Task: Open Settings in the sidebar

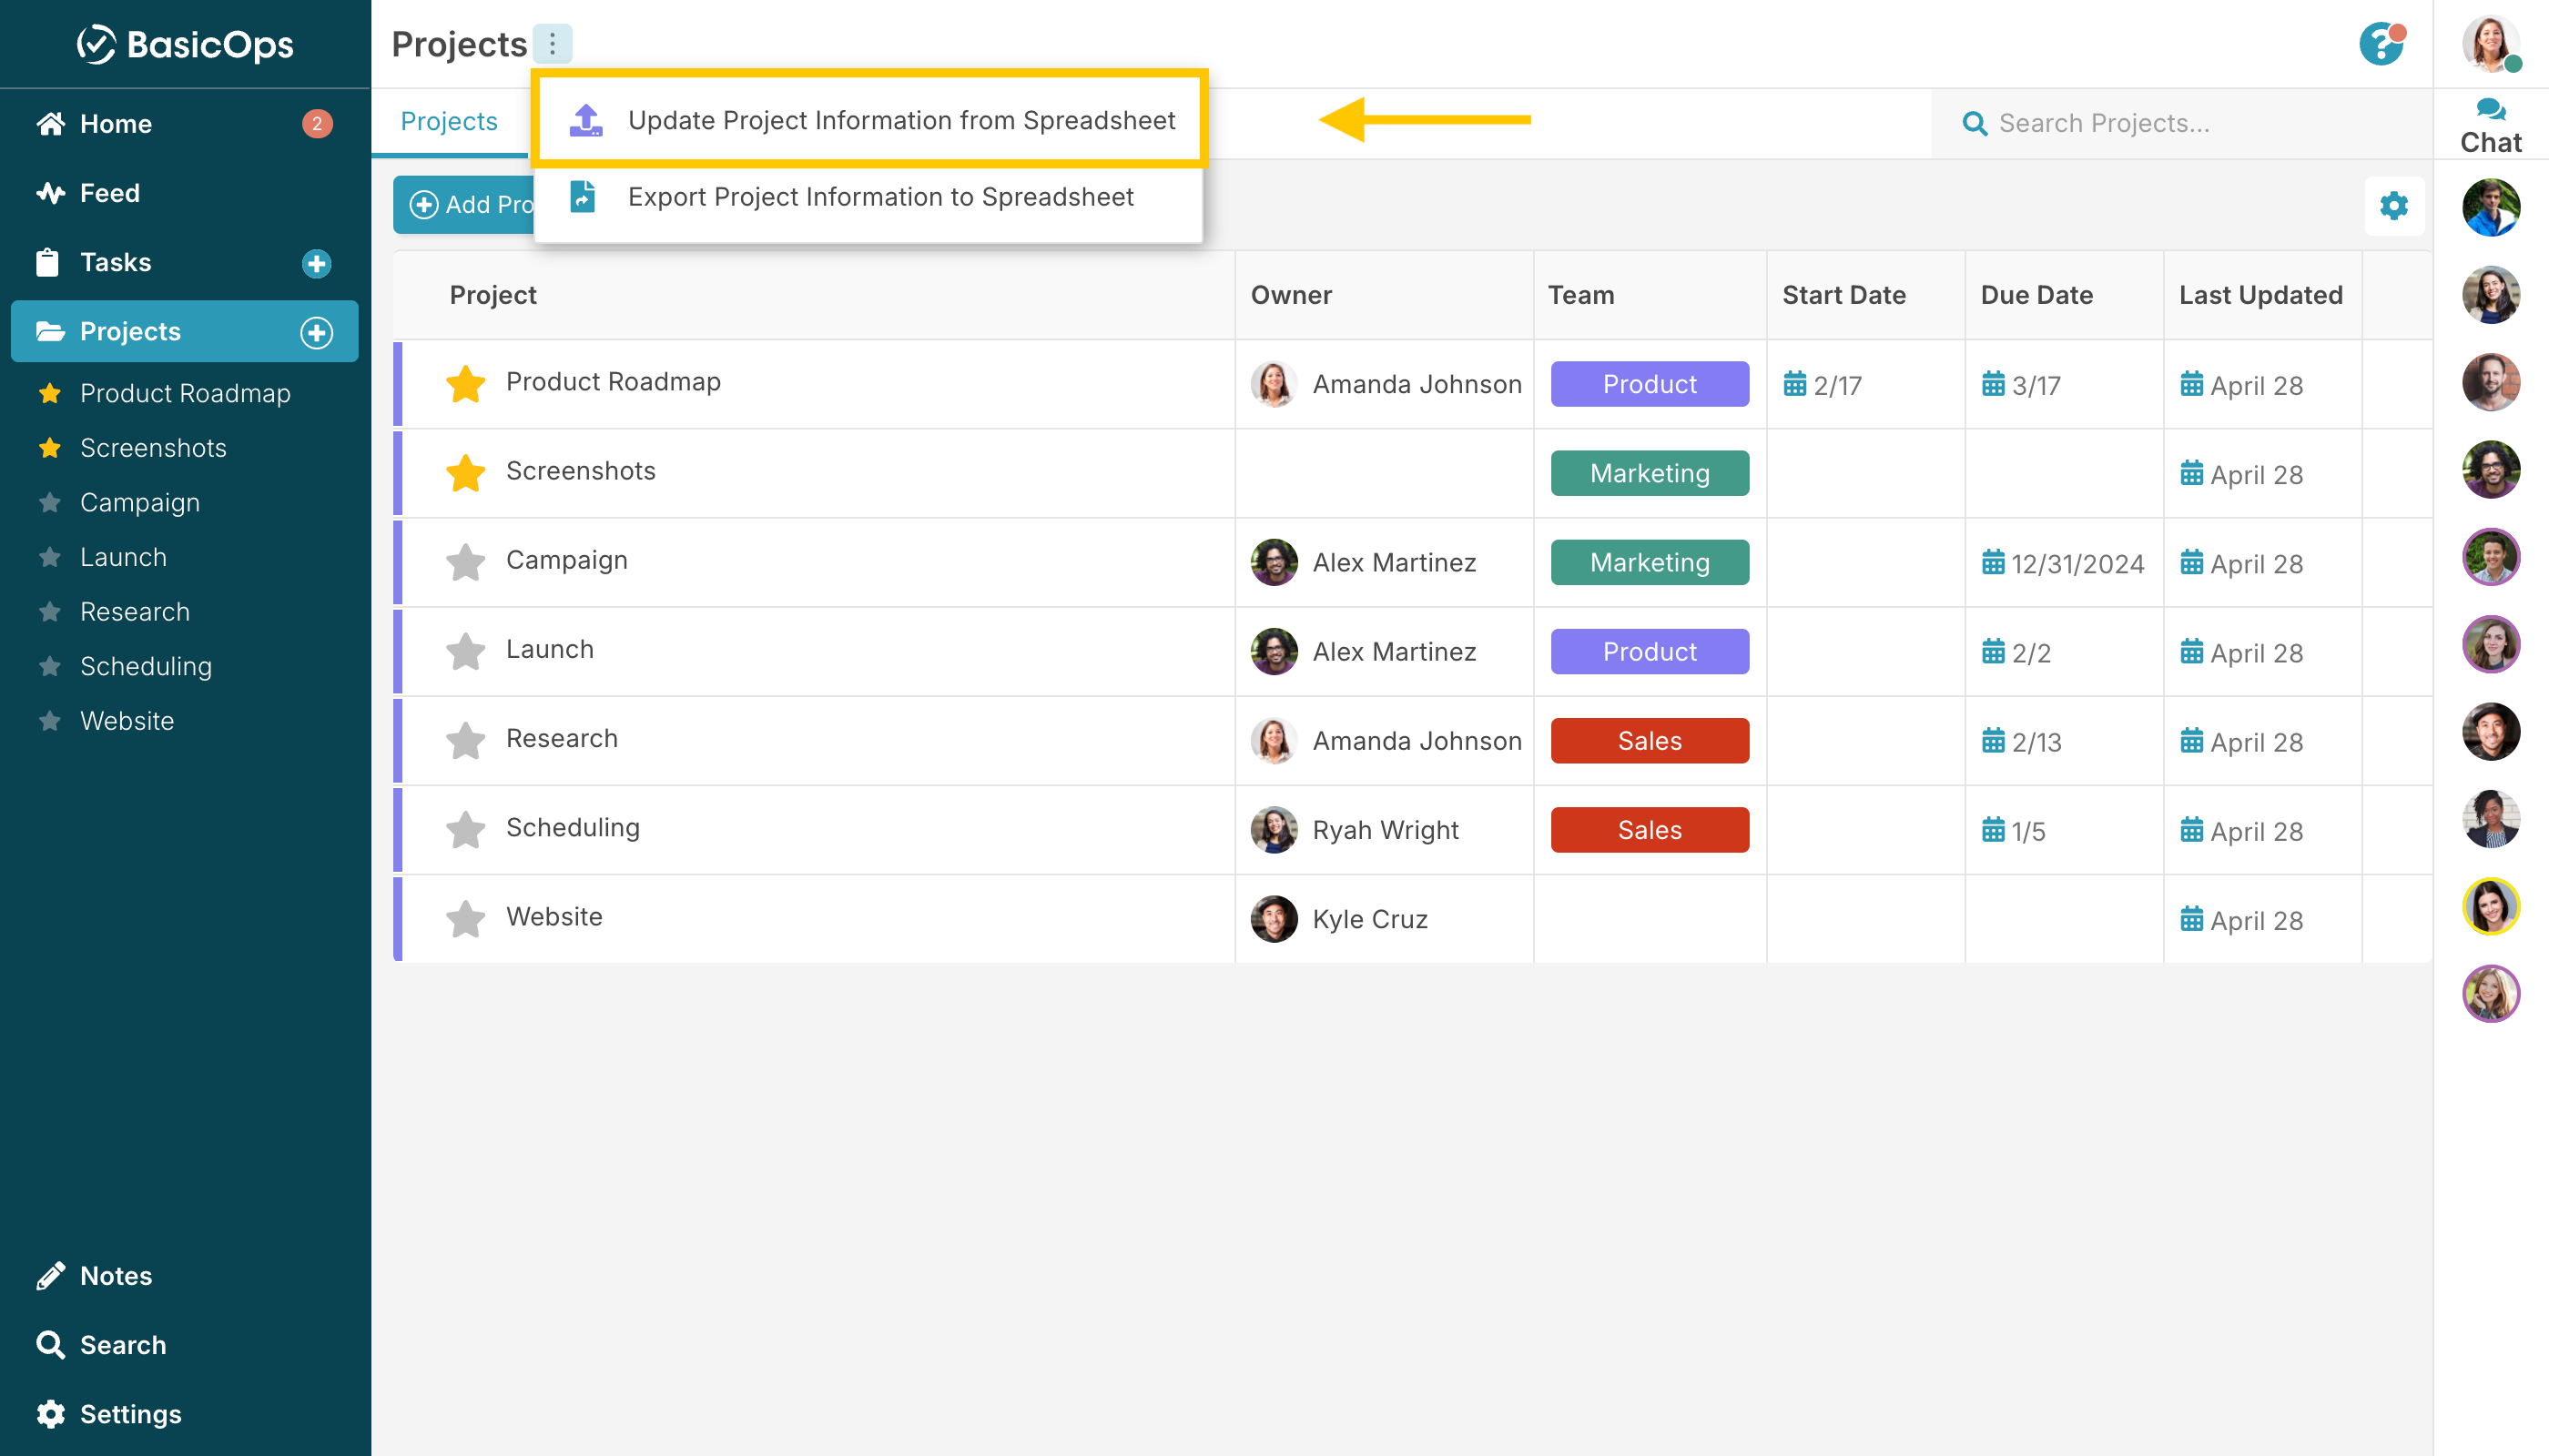Action: 130,1413
